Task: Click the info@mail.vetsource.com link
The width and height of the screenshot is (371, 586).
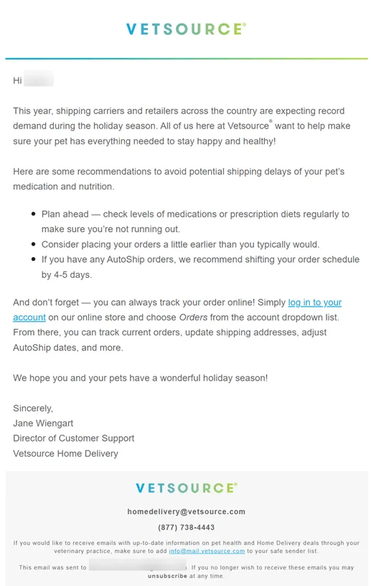Action: click(x=207, y=551)
